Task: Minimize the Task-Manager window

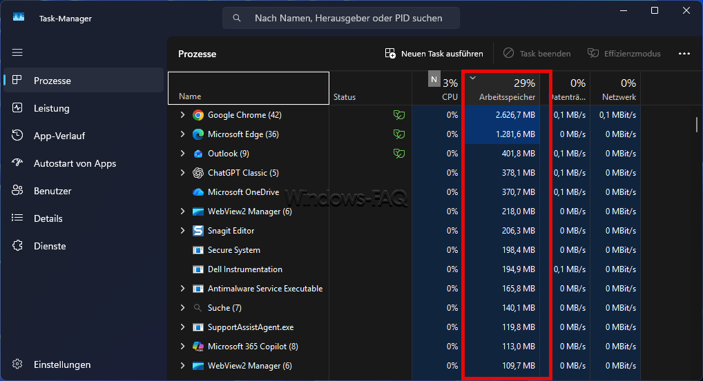Action: pyautogui.click(x=623, y=10)
